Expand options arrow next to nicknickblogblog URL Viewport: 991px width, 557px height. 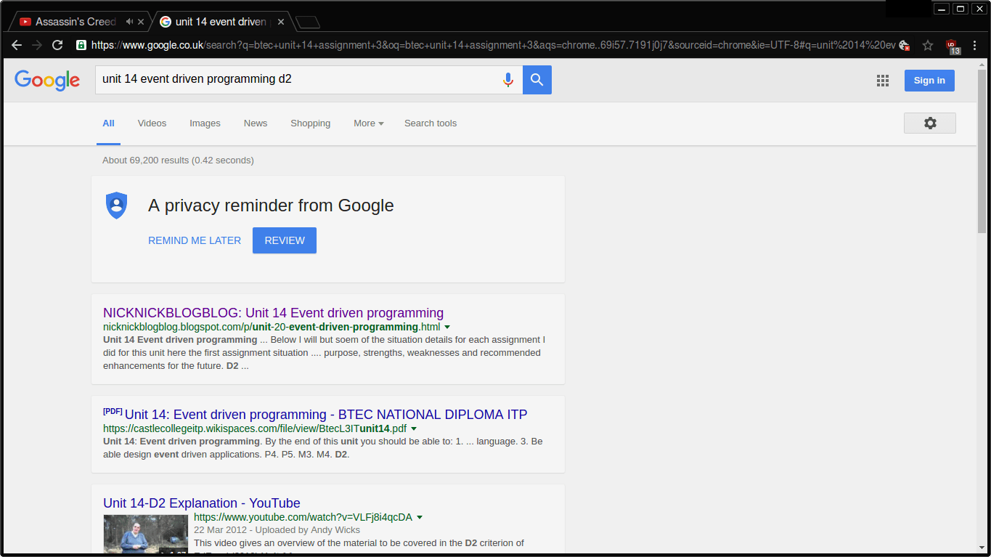click(x=447, y=328)
